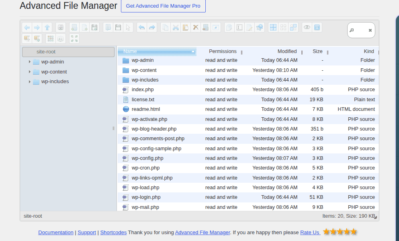Toggle the icons view grid button

[x=51, y=39]
